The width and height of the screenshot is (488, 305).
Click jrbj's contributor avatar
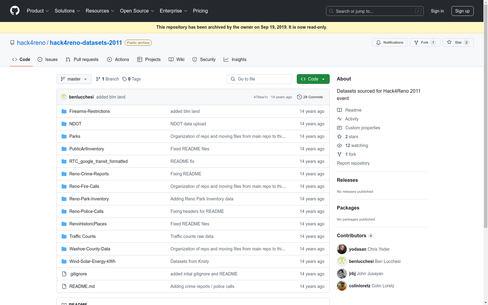point(342,274)
